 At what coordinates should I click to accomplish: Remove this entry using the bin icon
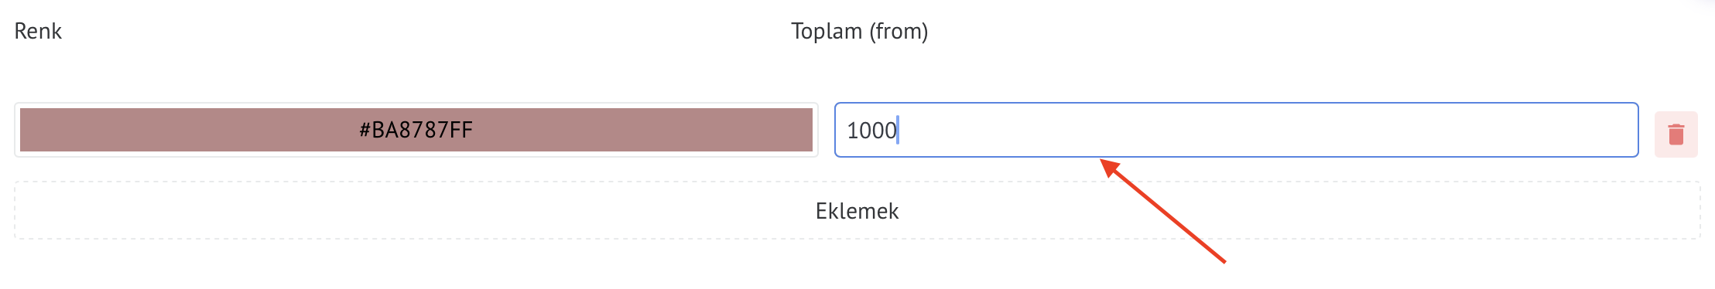coord(1676,134)
